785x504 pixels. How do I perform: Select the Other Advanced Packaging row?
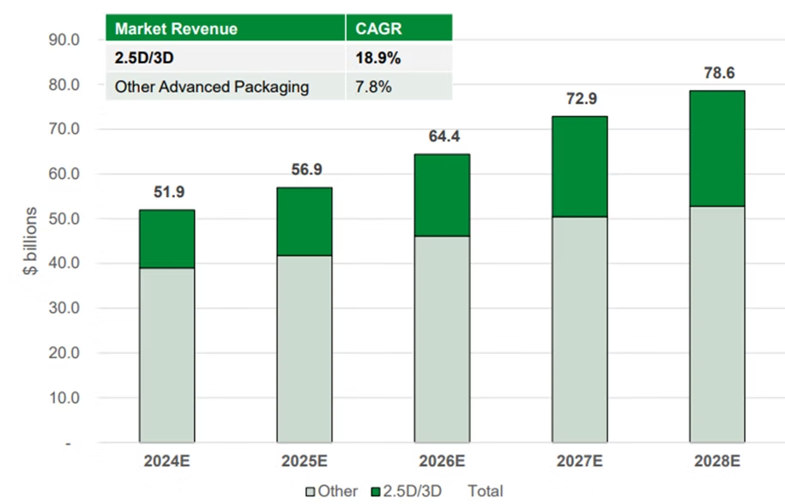279,87
